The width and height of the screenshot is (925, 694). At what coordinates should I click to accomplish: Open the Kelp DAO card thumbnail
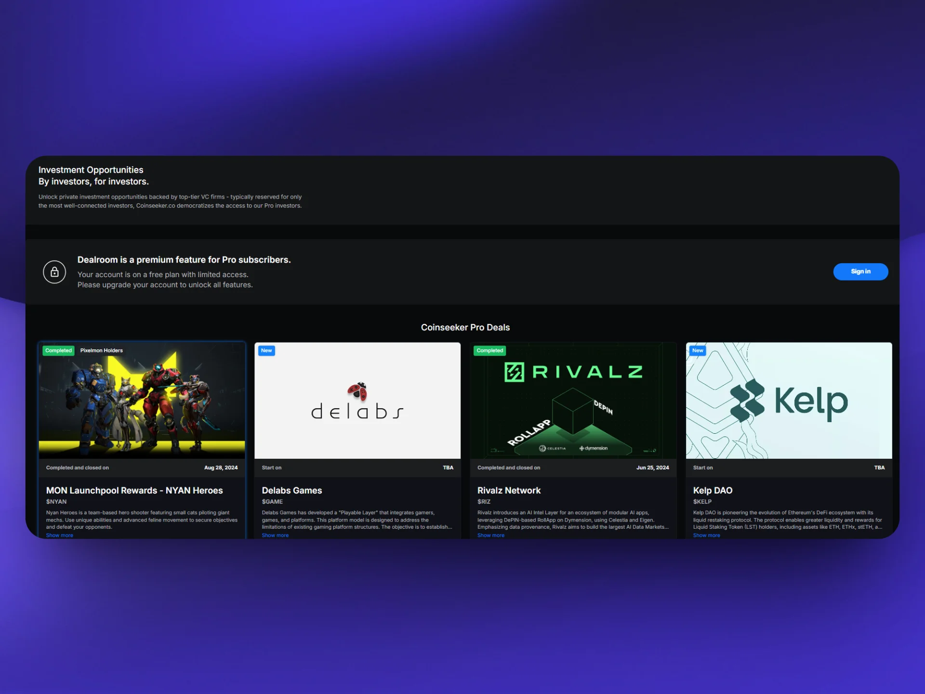(789, 401)
